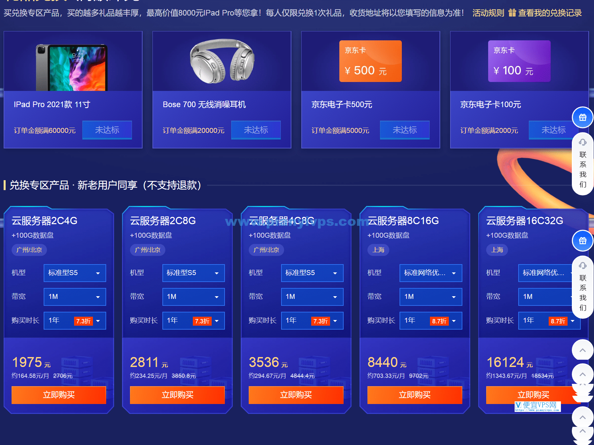
Task: Click 立即购买 for the 2811元 plan
Action: pos(177,395)
